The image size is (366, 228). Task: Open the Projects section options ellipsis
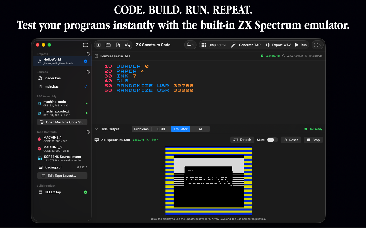(x=88, y=54)
